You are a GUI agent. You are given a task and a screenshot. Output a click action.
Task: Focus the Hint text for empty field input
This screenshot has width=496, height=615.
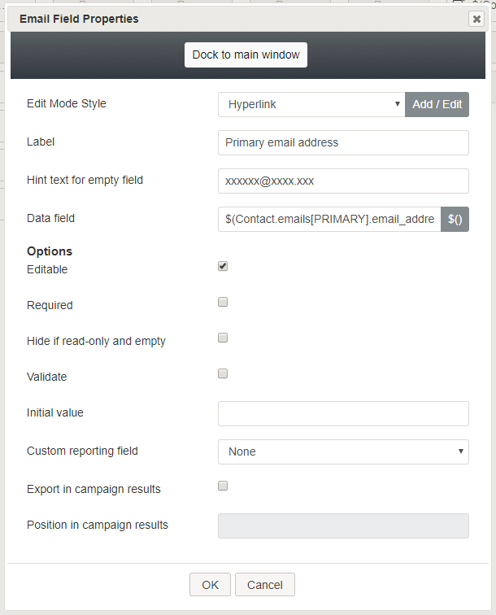343,181
